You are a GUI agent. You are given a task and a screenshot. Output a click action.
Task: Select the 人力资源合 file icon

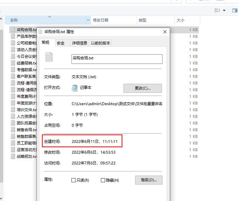[x=13, y=117]
